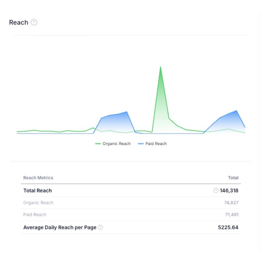Click the question mark icon next to 146,318
Screen dimensions: 263x263
coord(216,190)
